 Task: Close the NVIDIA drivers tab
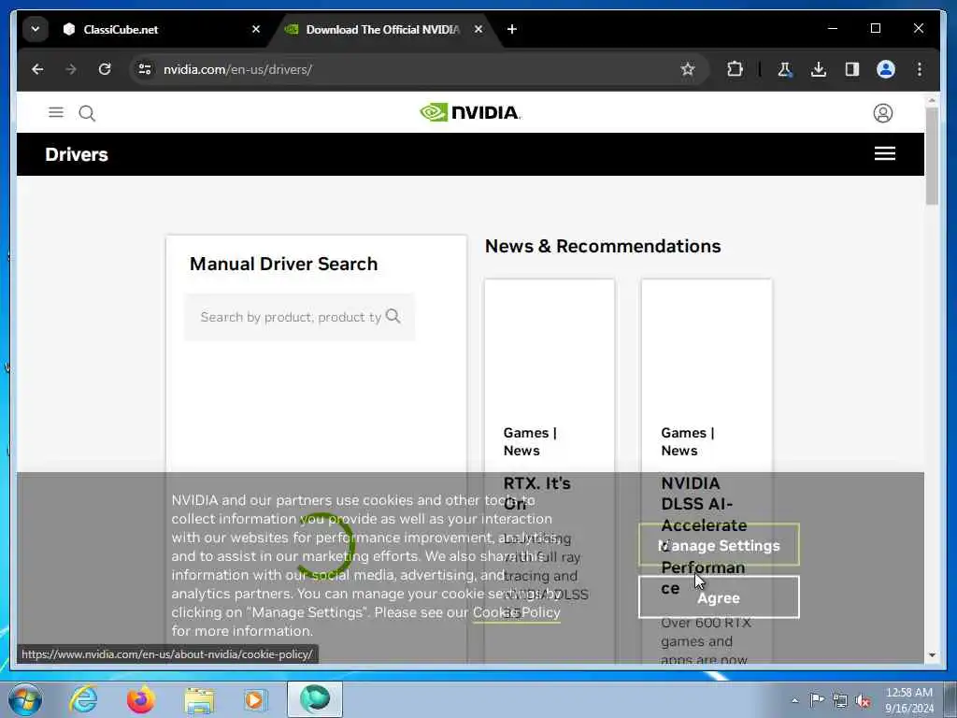478,29
